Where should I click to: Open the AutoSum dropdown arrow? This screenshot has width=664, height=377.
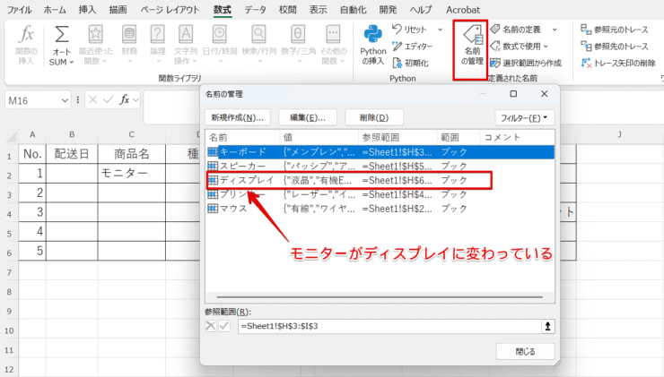(x=72, y=62)
